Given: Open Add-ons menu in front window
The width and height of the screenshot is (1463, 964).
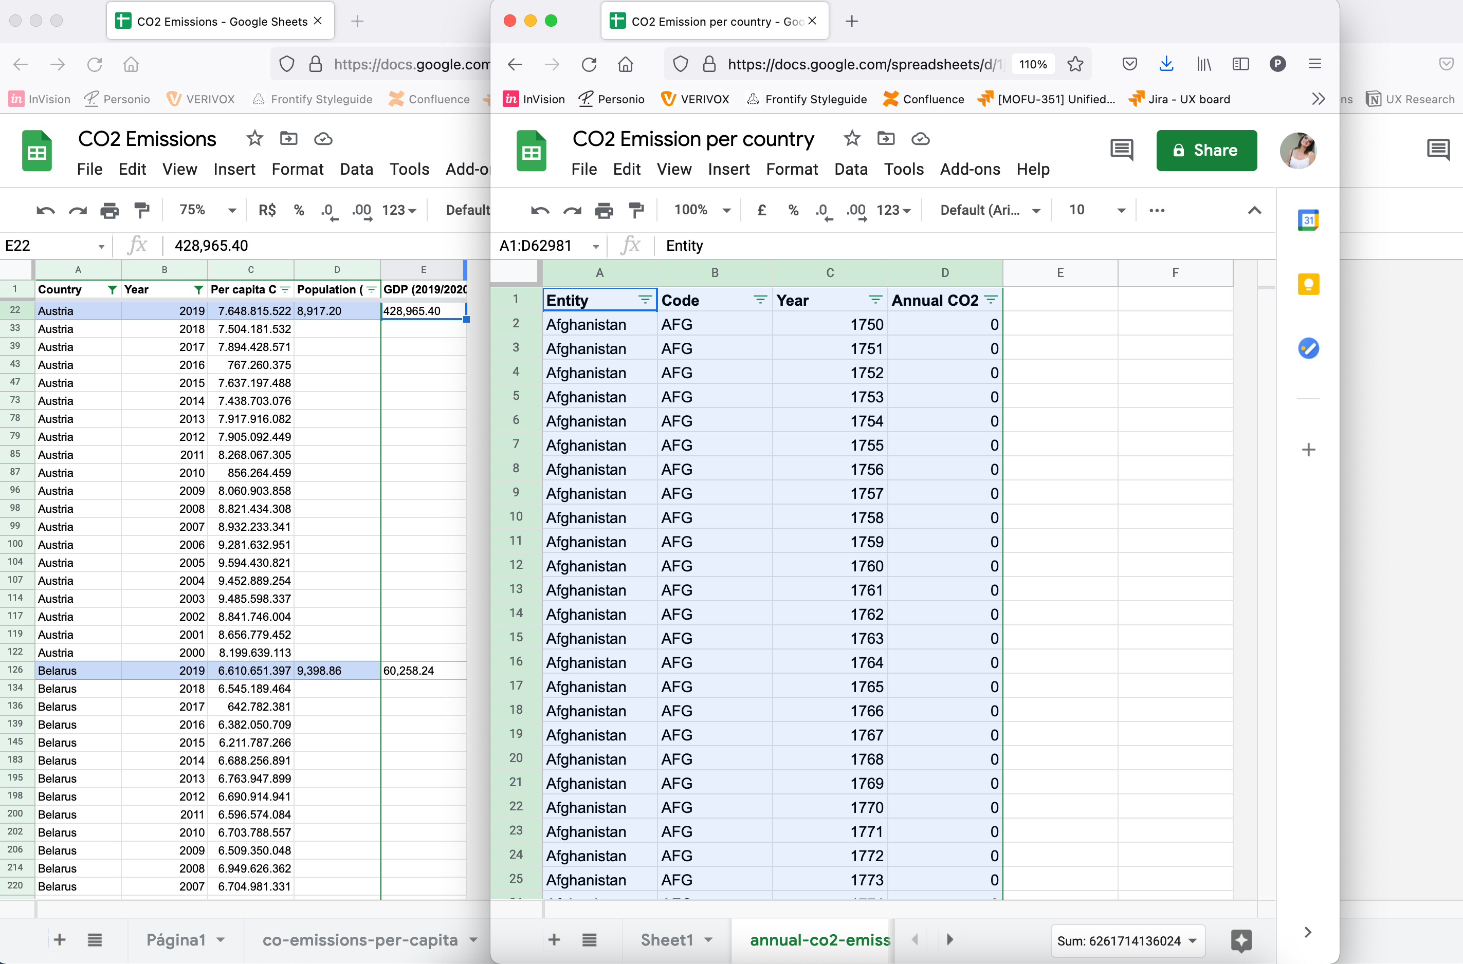Looking at the screenshot, I should pos(970,169).
